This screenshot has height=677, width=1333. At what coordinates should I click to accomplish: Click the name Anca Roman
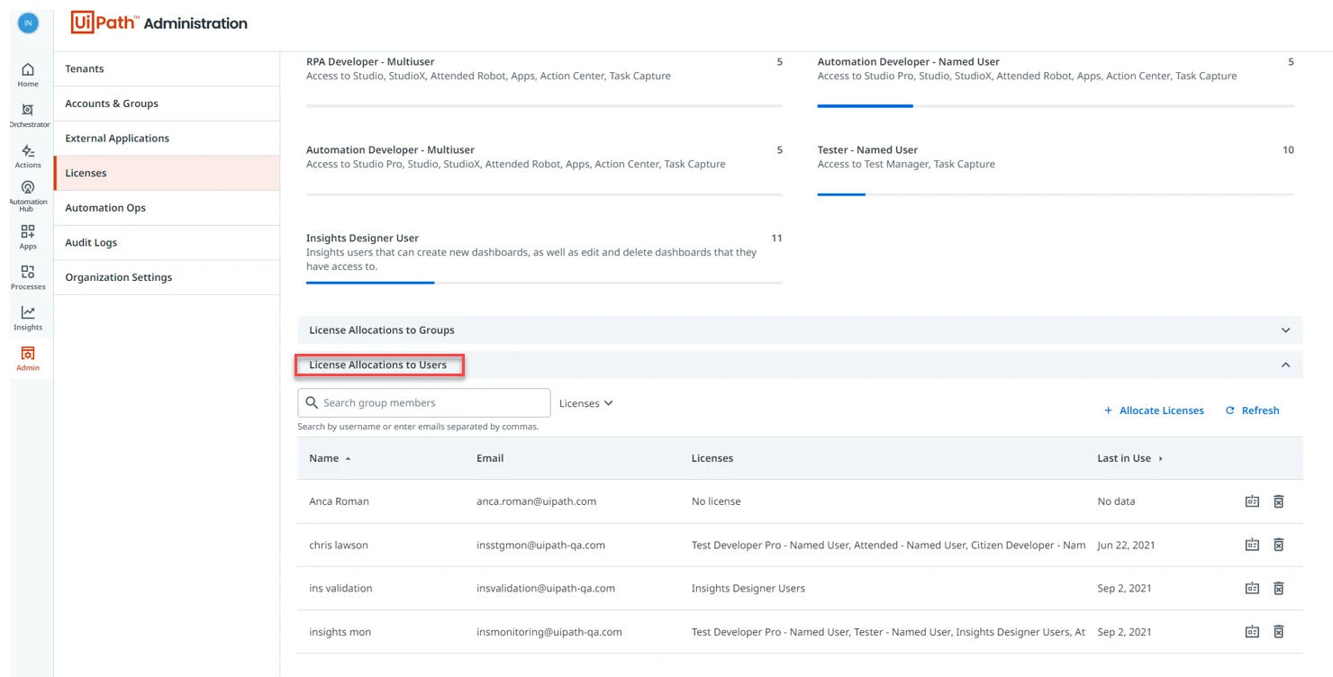pyautogui.click(x=339, y=501)
